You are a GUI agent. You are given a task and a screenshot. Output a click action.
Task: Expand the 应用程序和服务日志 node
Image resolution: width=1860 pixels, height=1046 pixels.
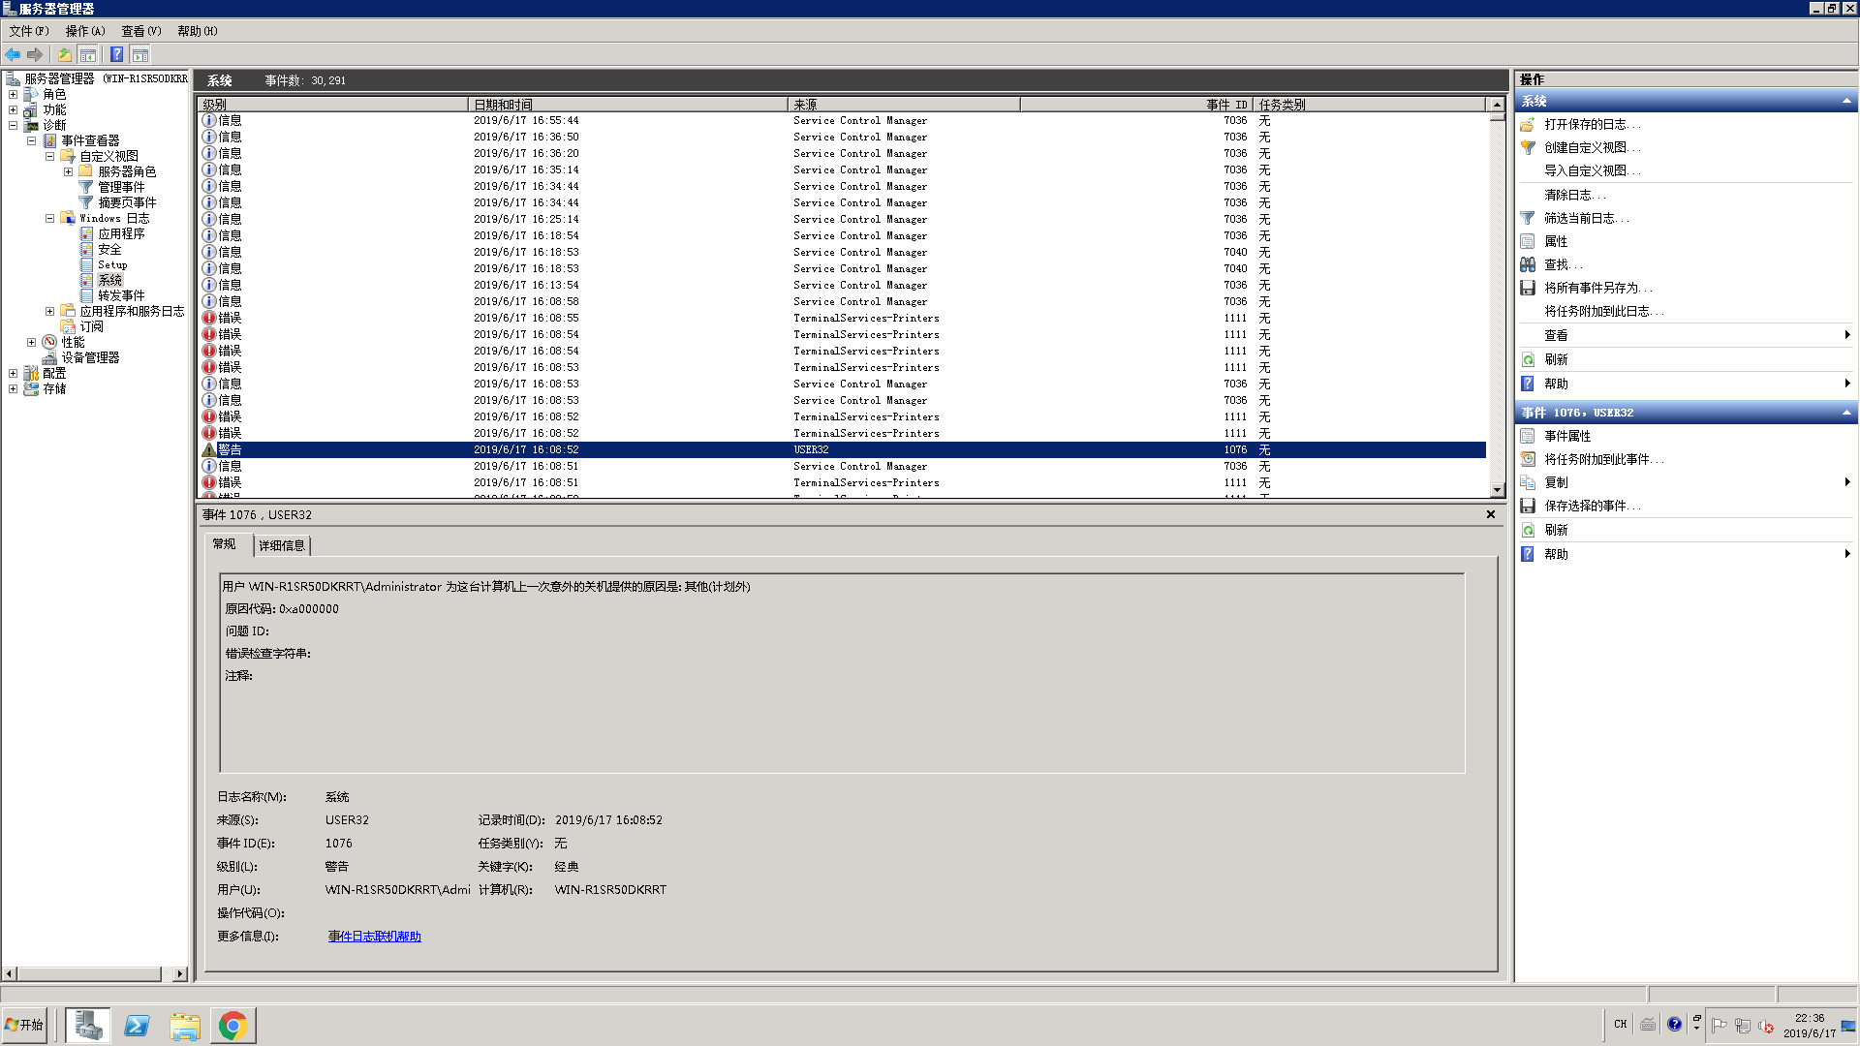pyautogui.click(x=49, y=311)
